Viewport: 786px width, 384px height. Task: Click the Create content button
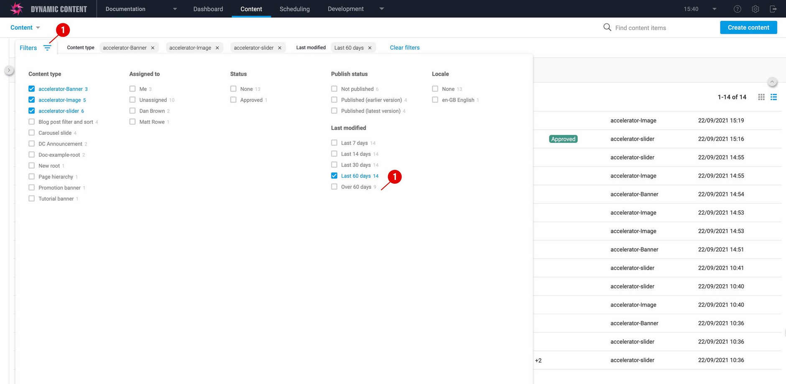[x=748, y=28]
